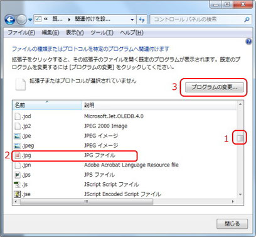Open the 表示(V) menu
The height and width of the screenshot is (237, 256).
coord(75,33)
